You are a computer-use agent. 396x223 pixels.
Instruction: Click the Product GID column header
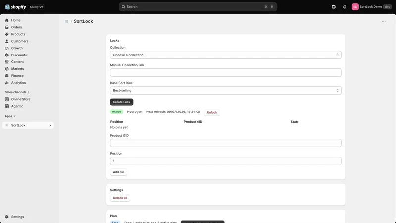coord(193,122)
